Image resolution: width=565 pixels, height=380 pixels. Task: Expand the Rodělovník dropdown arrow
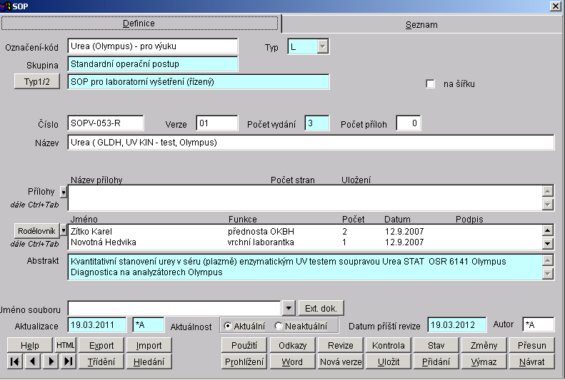[x=63, y=231]
